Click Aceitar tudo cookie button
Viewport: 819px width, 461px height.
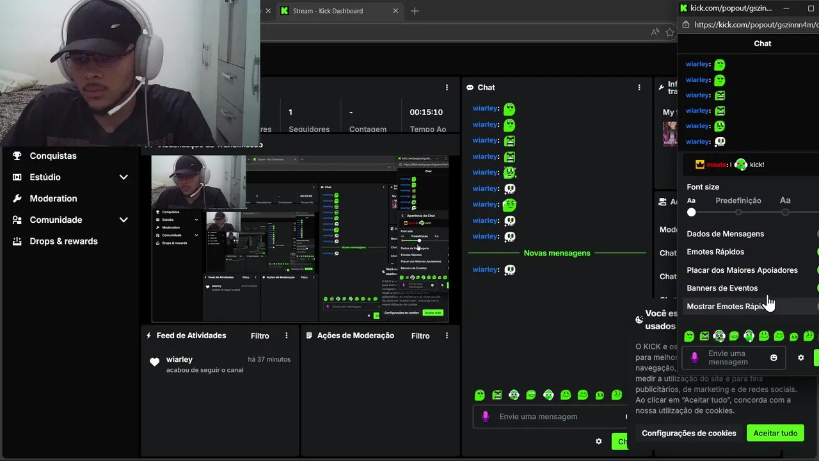click(x=775, y=433)
